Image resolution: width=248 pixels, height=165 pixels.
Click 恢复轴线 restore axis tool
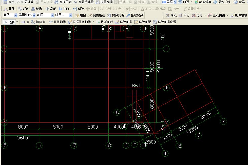(105, 22)
